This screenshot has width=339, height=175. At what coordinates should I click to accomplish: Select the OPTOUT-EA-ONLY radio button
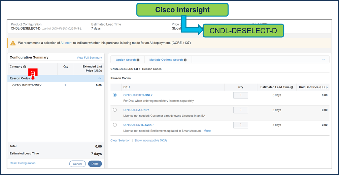pyautogui.click(x=115, y=110)
